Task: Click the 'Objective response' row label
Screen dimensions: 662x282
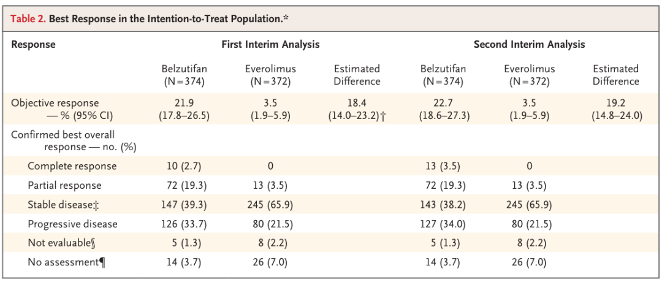Action: [55, 103]
